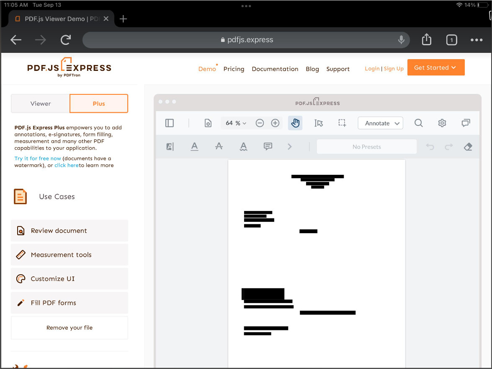The image size is (492, 369).
Task: Select the squiggly underline tool
Action: coord(244,146)
